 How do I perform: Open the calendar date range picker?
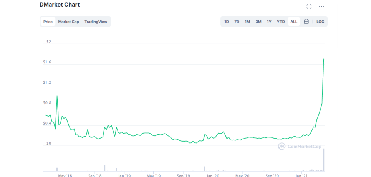pos(306,22)
